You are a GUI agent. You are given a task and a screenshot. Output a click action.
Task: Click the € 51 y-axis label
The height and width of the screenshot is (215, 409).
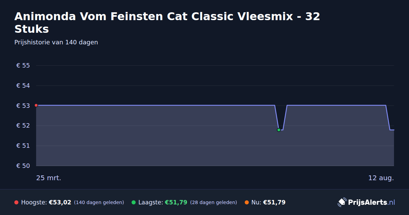click(x=23, y=146)
